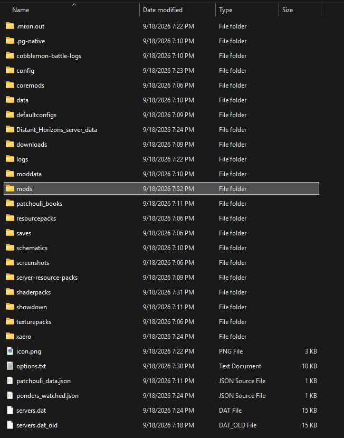Click the .mixin.out folder icon
Viewport: 344px width, 438px height.
pyautogui.click(x=10, y=26)
